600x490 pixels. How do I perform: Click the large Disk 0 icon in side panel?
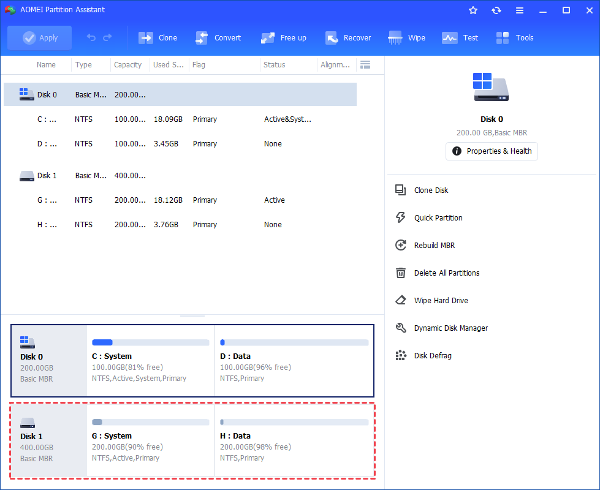tap(491, 87)
